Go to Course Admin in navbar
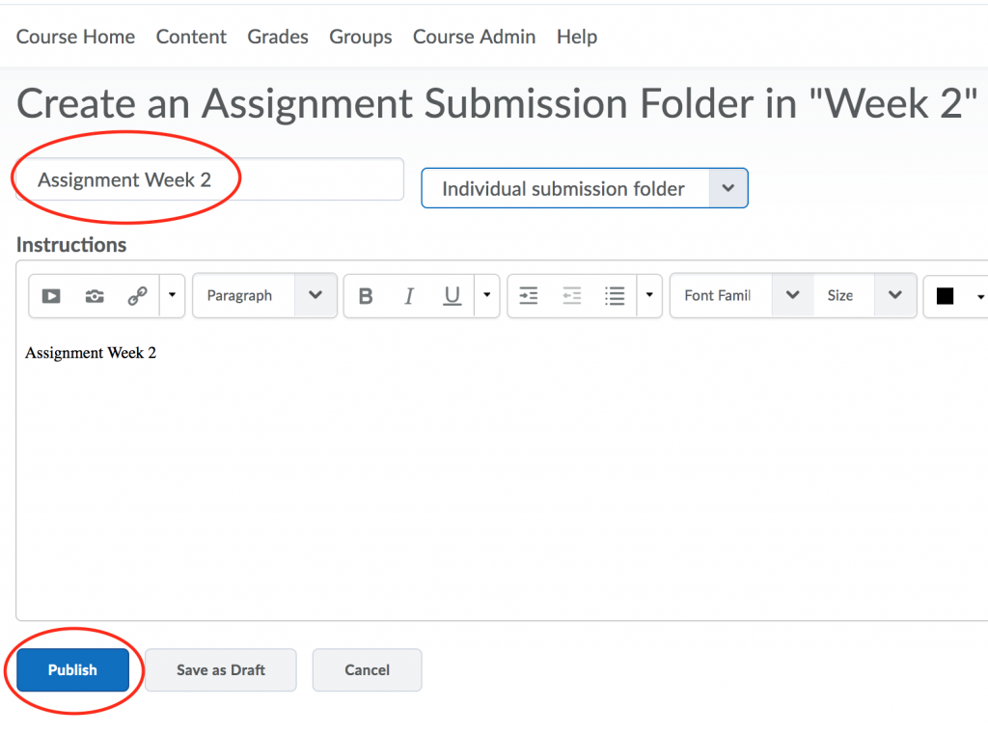988x734 pixels. 474,37
